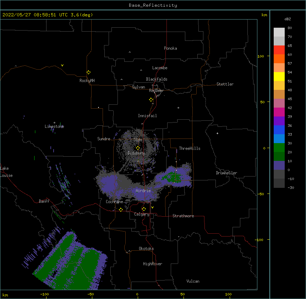Viewport: 306px width, 299px height.
Task: Click the yellow station marker near RockyMH
Action: tap(89, 72)
